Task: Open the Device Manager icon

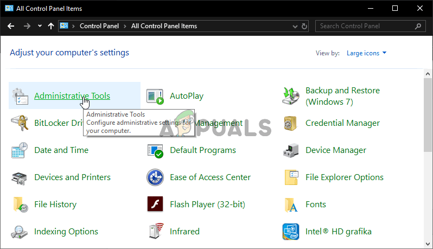Action: (x=291, y=150)
